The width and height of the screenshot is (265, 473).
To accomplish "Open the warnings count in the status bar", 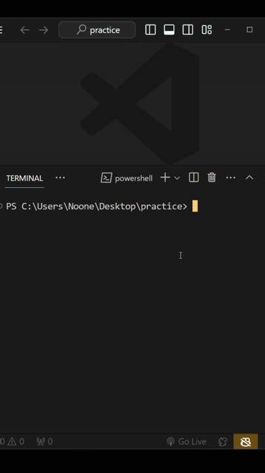I will pyautogui.click(x=16, y=441).
